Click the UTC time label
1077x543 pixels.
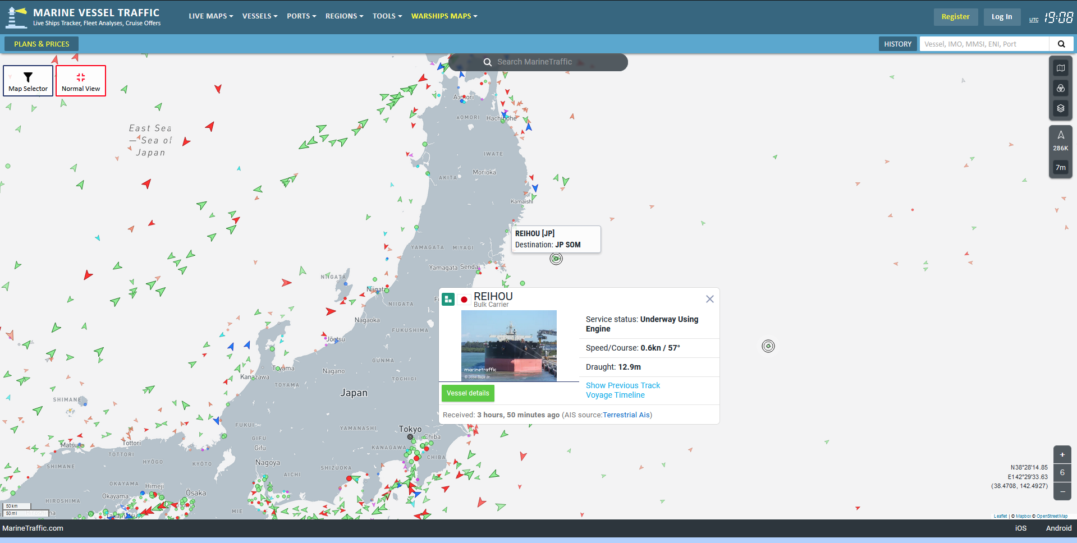tap(1034, 20)
